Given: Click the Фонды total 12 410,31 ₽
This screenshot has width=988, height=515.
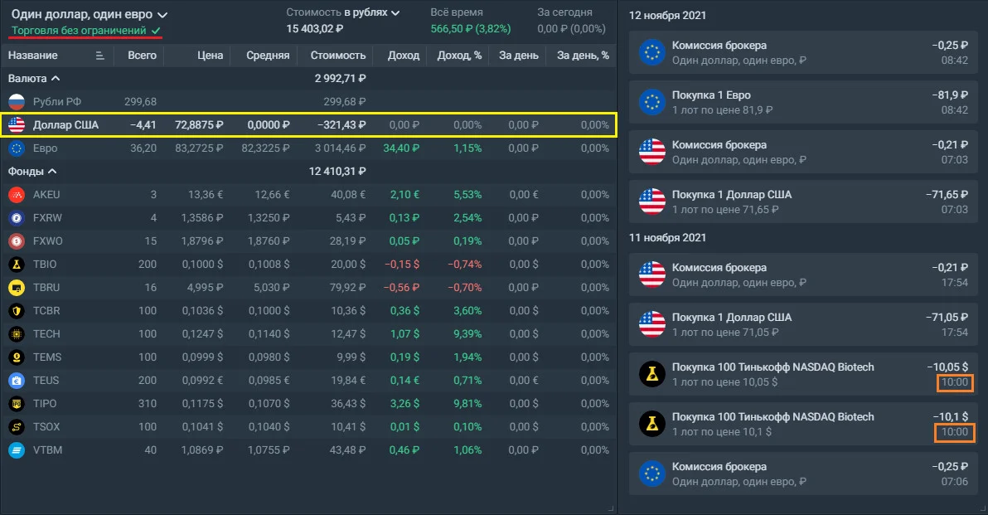Looking at the screenshot, I should (x=337, y=172).
